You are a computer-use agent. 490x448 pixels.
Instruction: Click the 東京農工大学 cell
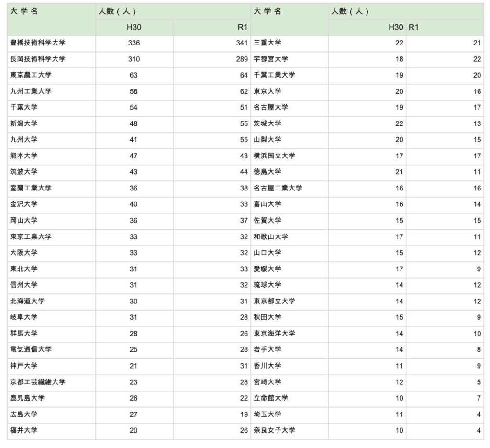(31, 75)
